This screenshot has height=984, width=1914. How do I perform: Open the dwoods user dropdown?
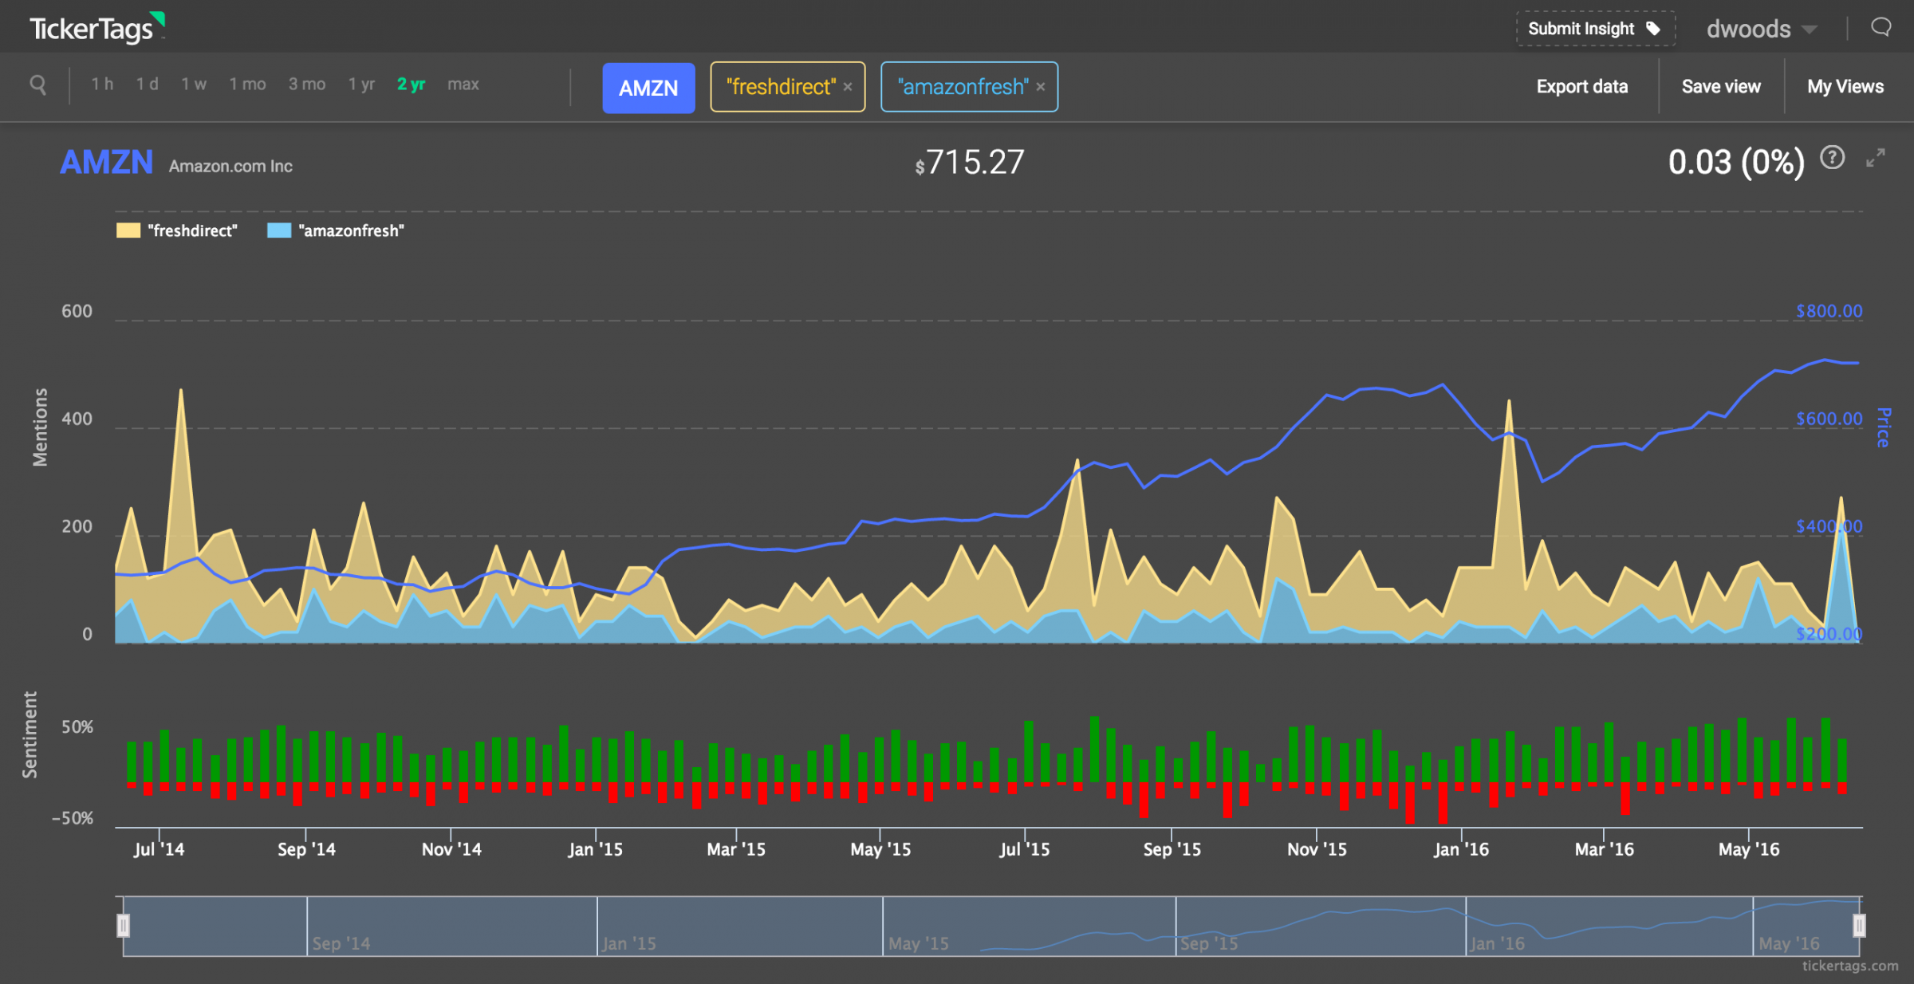coord(1762,30)
